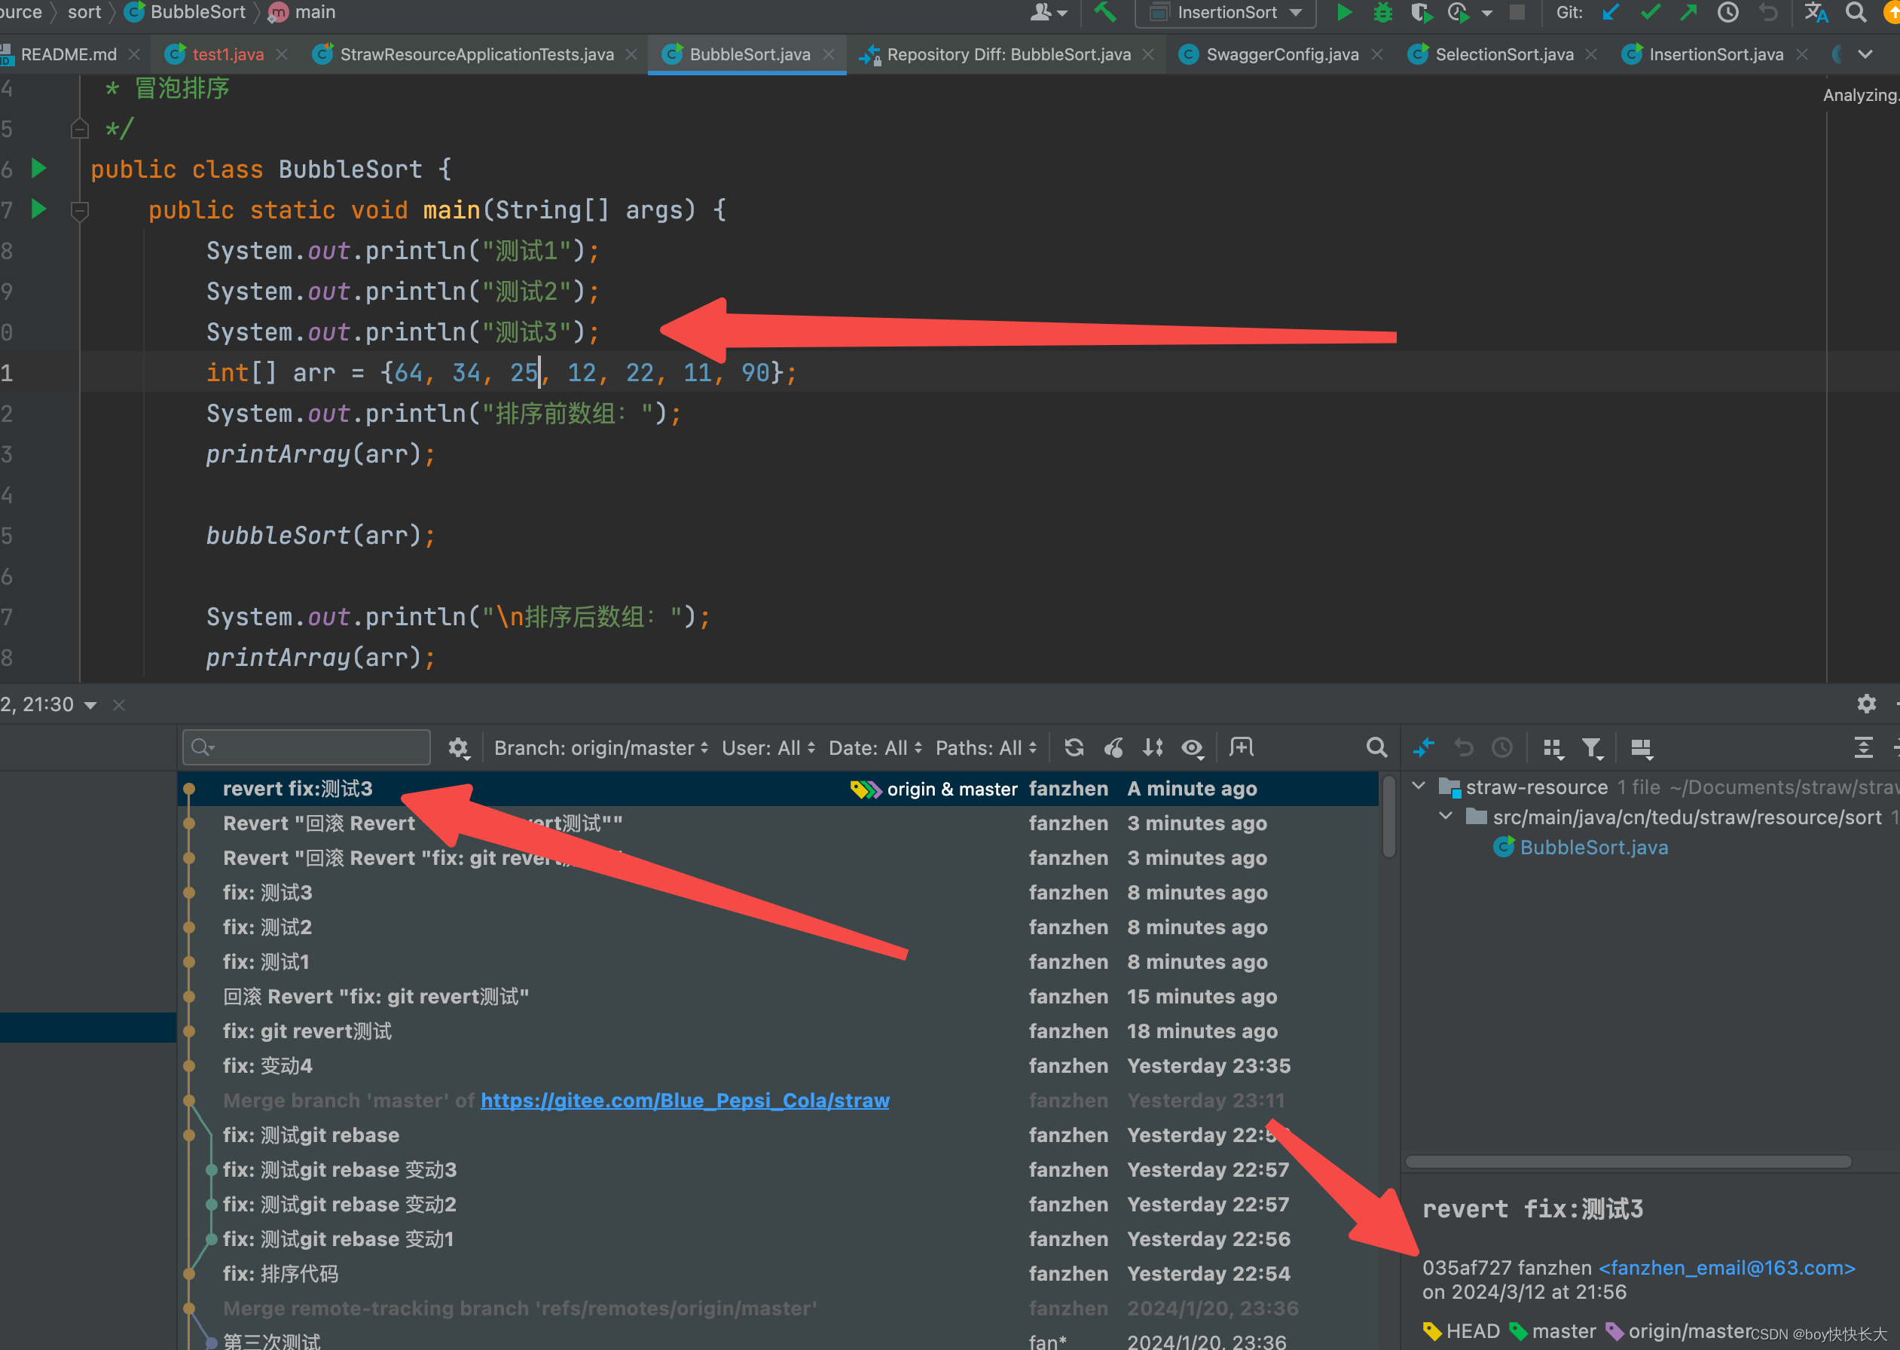This screenshot has height=1350, width=1900.
Task: Open the InsertionSort run configuration dropdown
Action: click(1226, 13)
